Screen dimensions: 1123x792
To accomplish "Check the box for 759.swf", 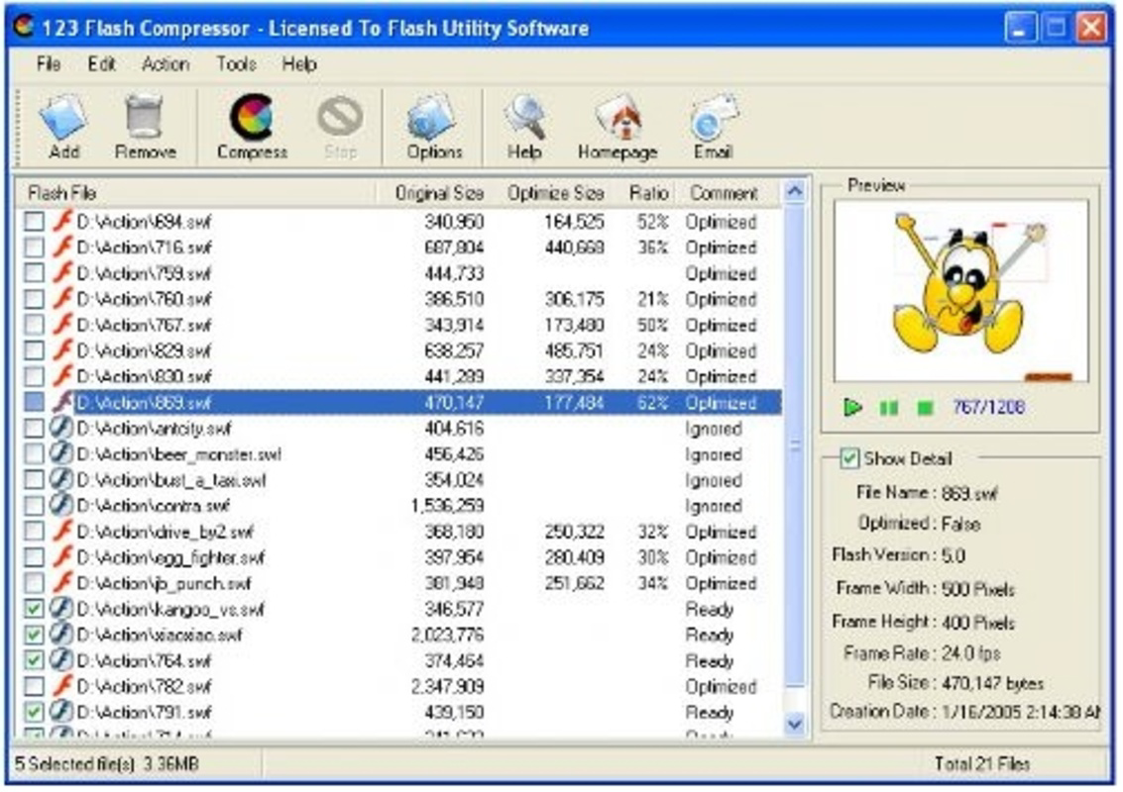I will pyautogui.click(x=34, y=272).
